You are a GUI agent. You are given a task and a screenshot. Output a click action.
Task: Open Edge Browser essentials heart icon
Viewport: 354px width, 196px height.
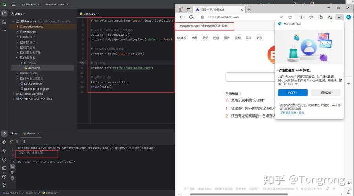330,17
